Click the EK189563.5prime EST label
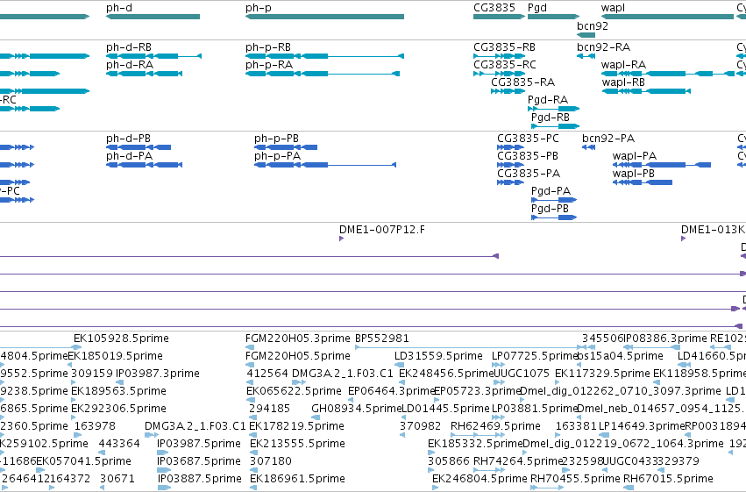Image resolution: width=746 pixels, height=492 pixels. (118, 391)
